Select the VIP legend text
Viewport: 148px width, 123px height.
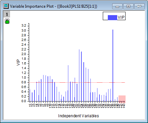coord(121,17)
